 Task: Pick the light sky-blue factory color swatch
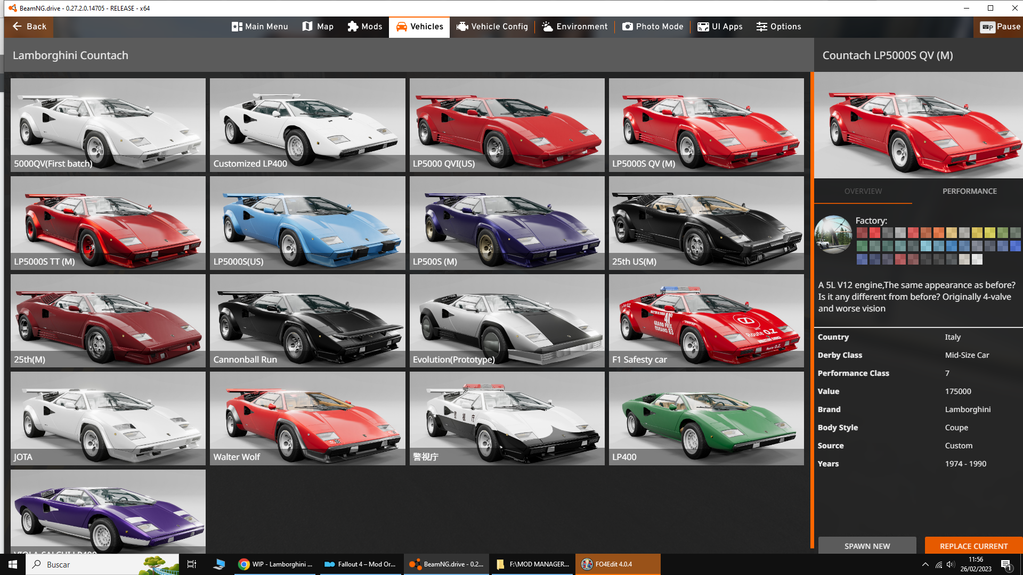926,246
